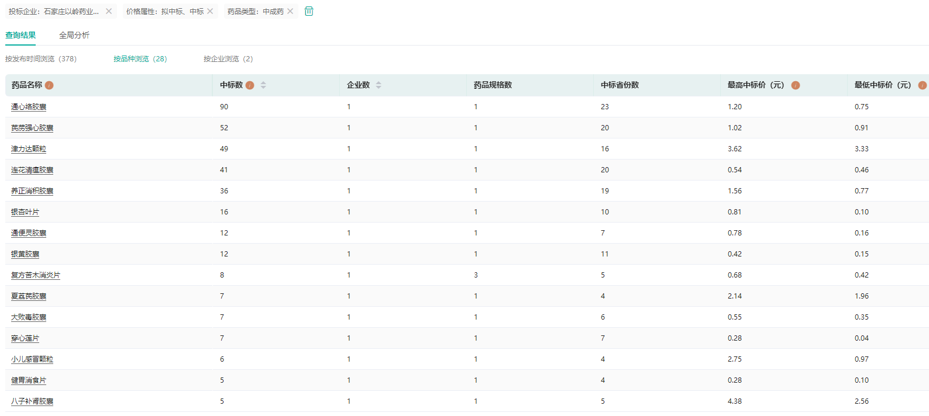Open the 八子补肾胶囊 drug link

(32, 401)
